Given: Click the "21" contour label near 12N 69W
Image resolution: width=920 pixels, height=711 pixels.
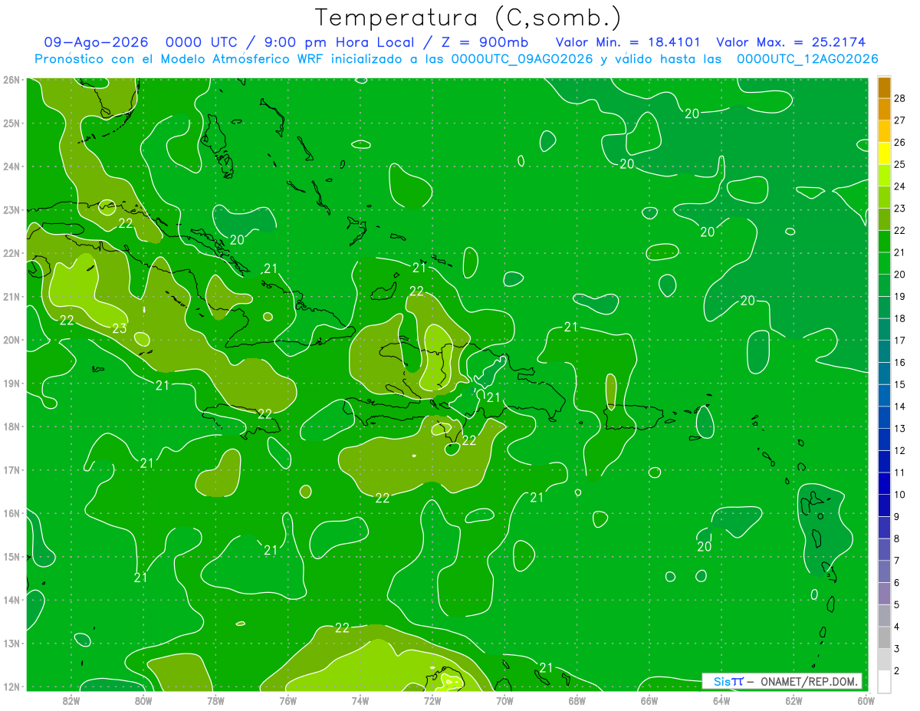Looking at the screenshot, I should (x=547, y=667).
